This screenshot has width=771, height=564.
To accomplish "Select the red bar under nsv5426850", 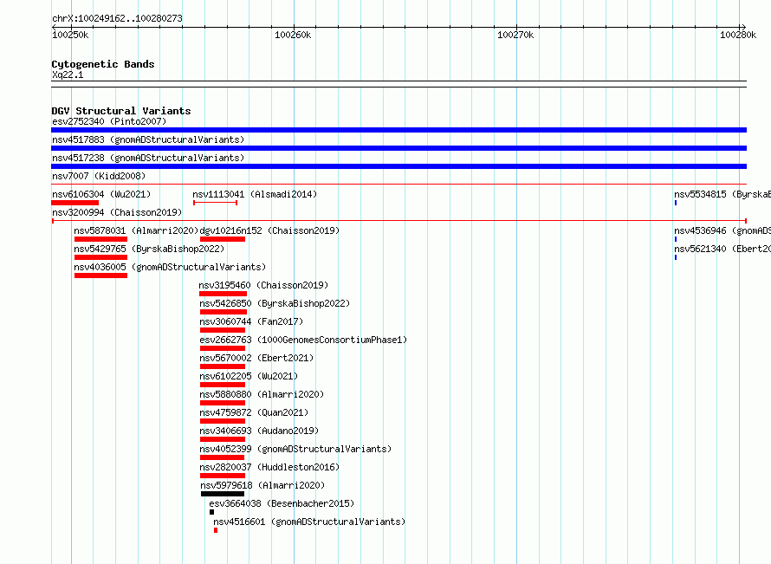I will [224, 312].
